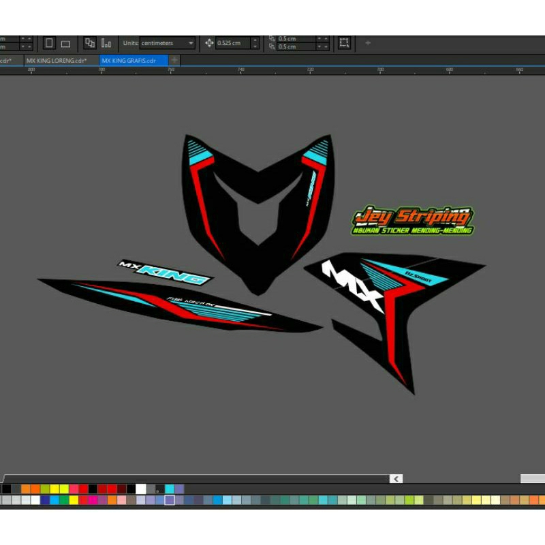The width and height of the screenshot is (545, 545).
Task: Select landscape page orientation icon
Action: click(x=65, y=44)
